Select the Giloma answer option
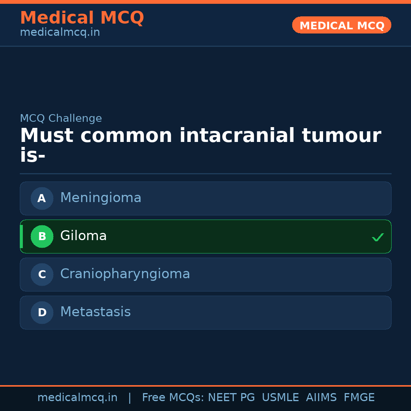411x411 pixels. (205, 236)
